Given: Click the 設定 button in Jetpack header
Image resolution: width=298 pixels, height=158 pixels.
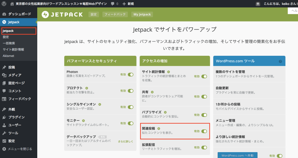Looking at the screenshot, I should 93,15.
